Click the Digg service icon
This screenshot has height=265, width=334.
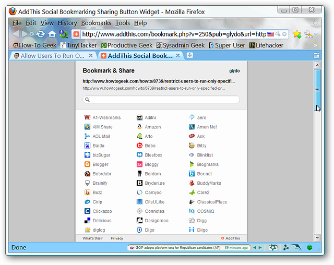click(192, 221)
